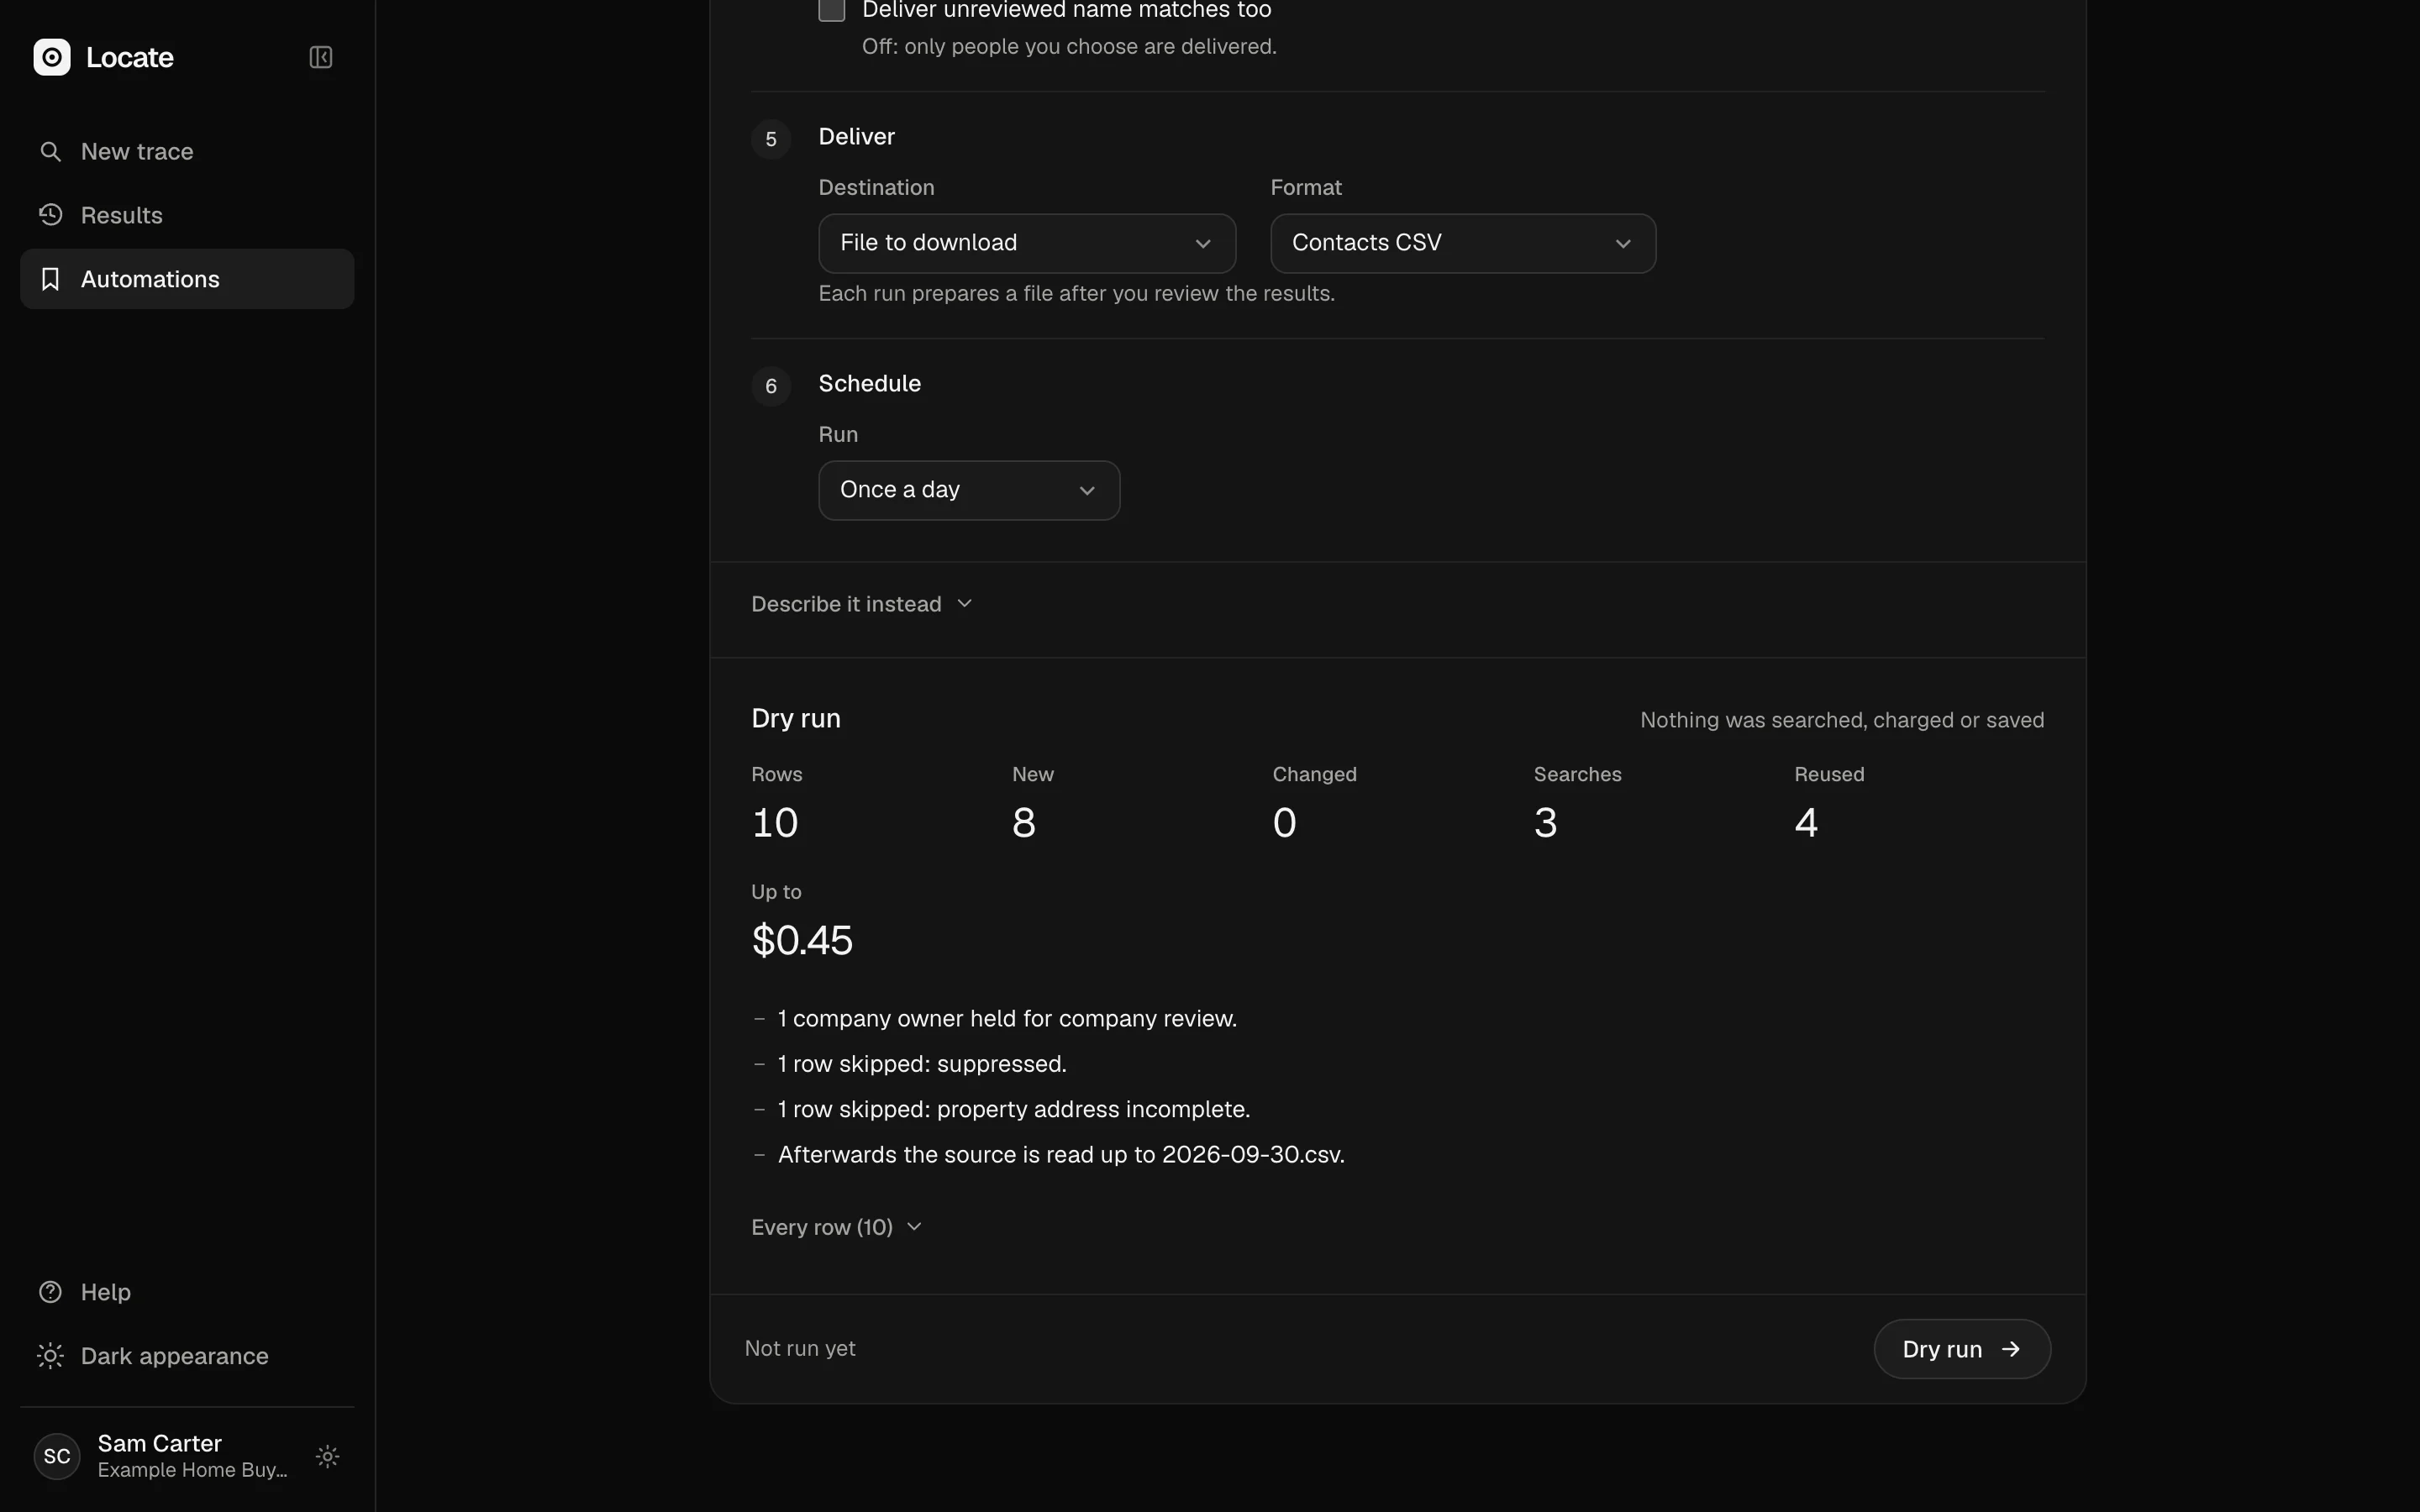Click the Changed count 0
The height and width of the screenshot is (1512, 2420).
pyautogui.click(x=1285, y=823)
